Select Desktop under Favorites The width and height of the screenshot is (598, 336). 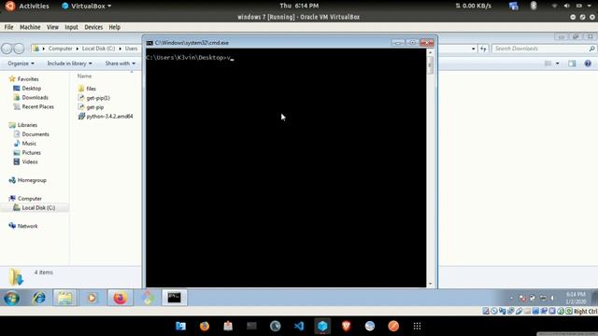pyautogui.click(x=31, y=89)
